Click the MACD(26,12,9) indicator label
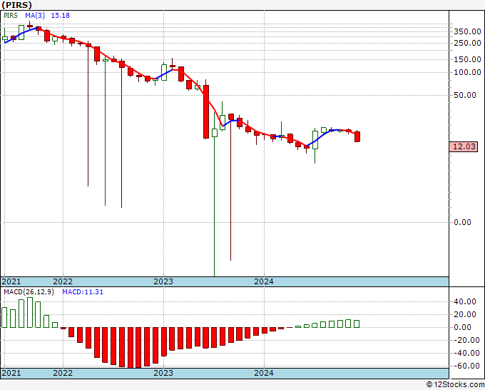The height and width of the screenshot is (390, 485). pos(29,292)
